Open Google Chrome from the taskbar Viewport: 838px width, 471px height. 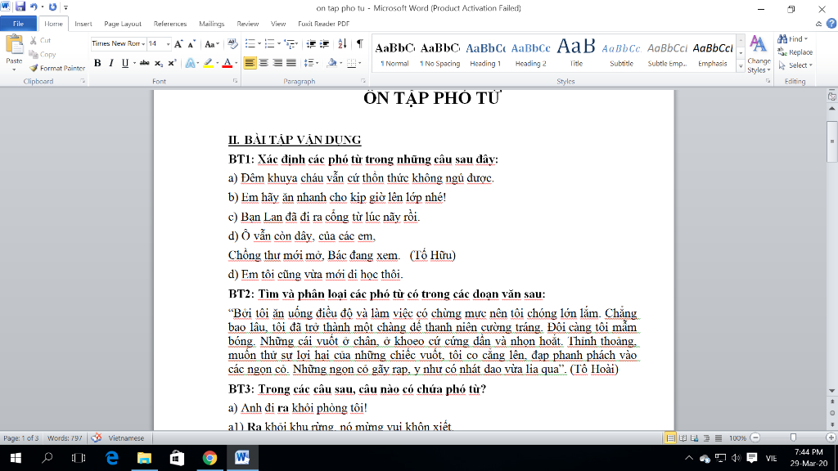tap(209, 458)
